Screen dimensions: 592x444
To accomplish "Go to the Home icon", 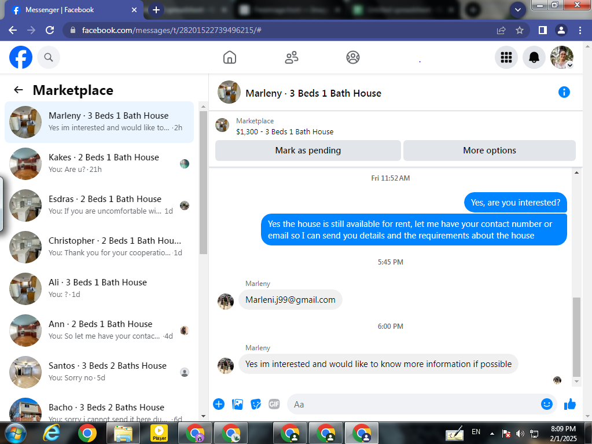I will point(230,57).
